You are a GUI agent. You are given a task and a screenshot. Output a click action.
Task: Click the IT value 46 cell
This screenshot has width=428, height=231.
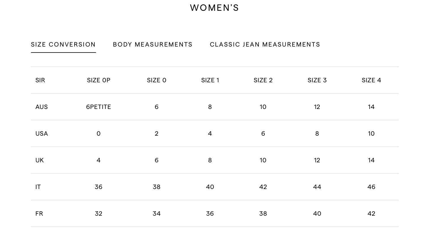(371, 187)
